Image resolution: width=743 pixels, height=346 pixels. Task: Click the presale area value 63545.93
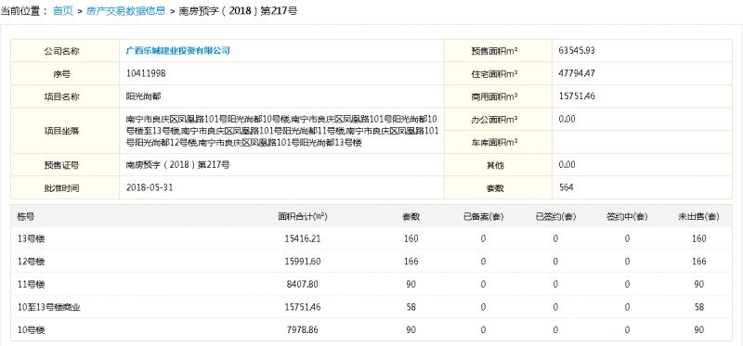577,50
